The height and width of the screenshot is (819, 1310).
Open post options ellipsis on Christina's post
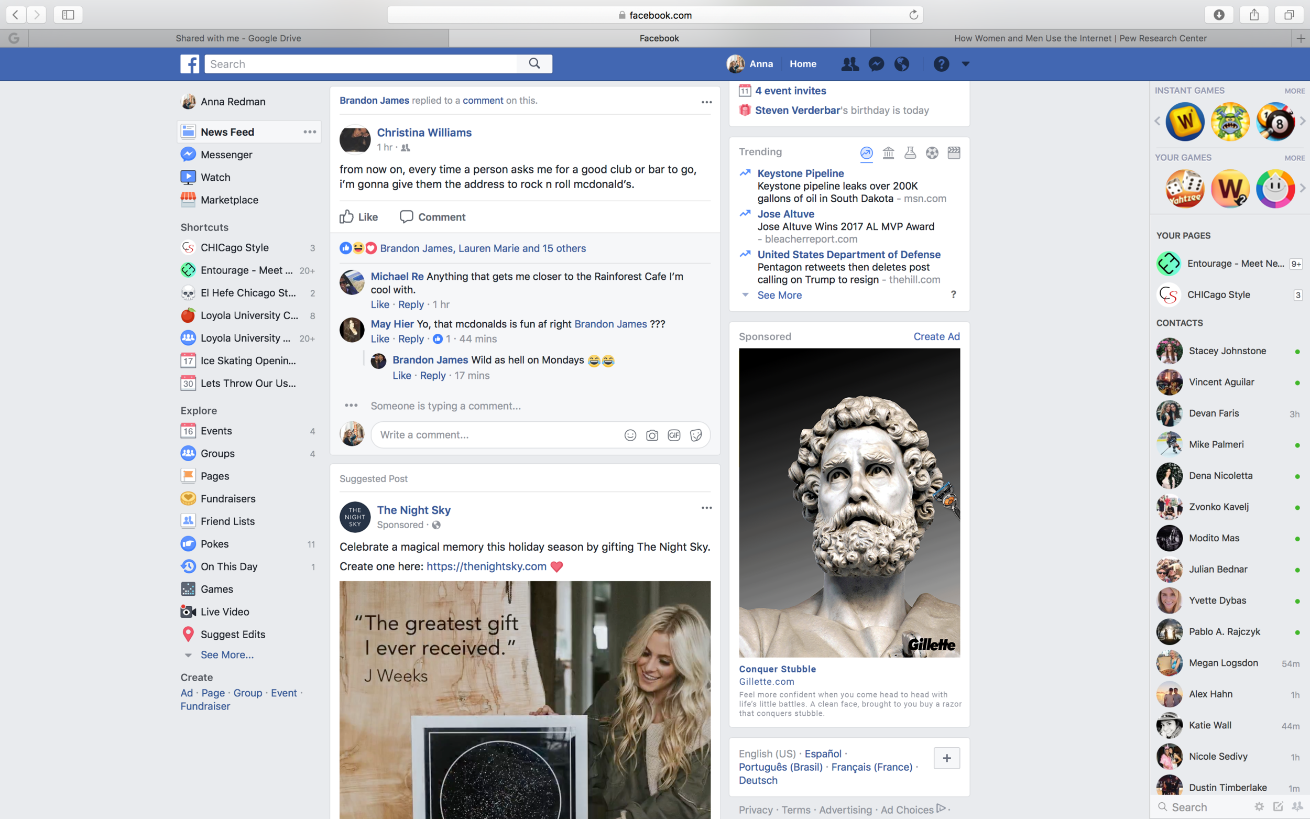(x=707, y=102)
